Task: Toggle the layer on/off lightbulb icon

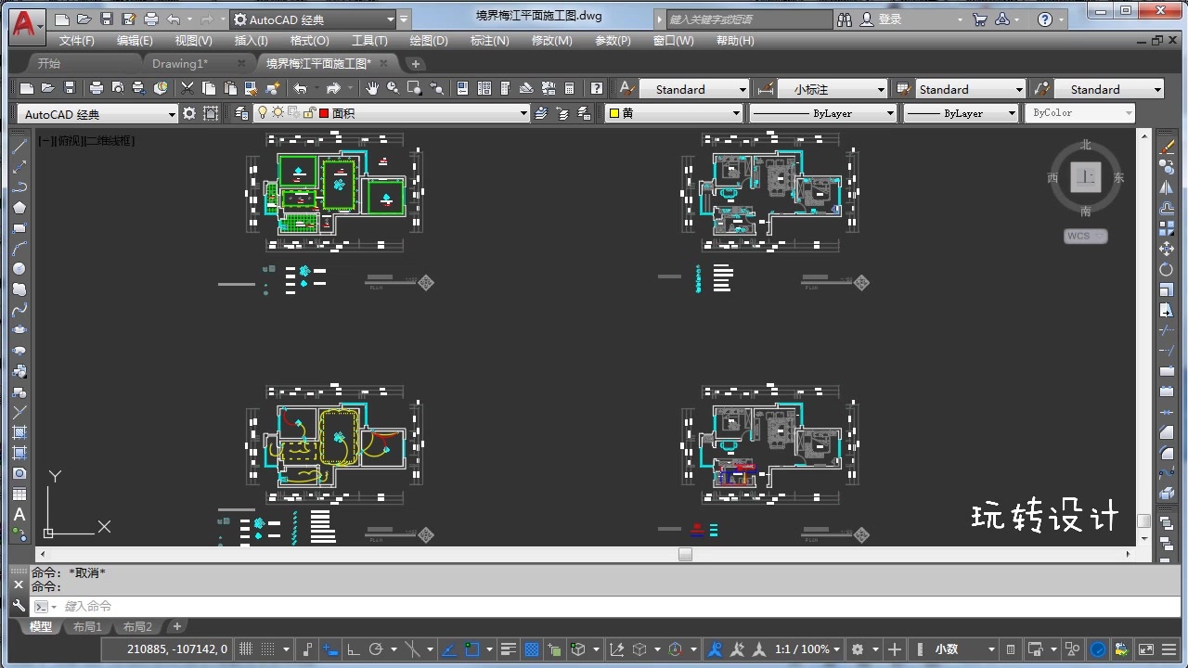Action: (x=263, y=113)
